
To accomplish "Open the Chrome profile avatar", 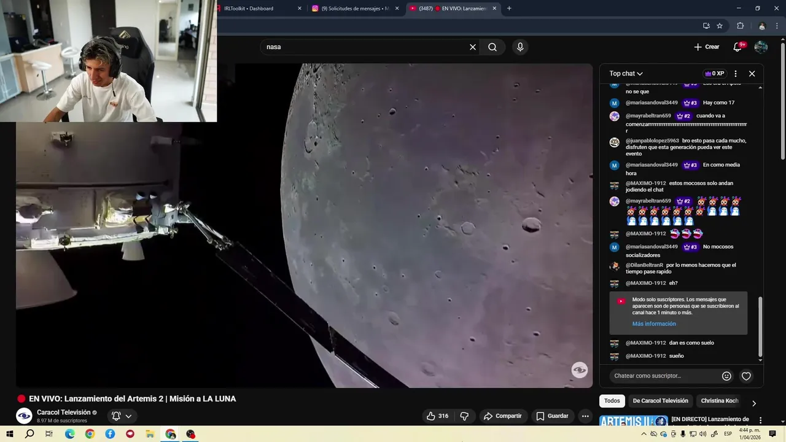I will tap(762, 26).
